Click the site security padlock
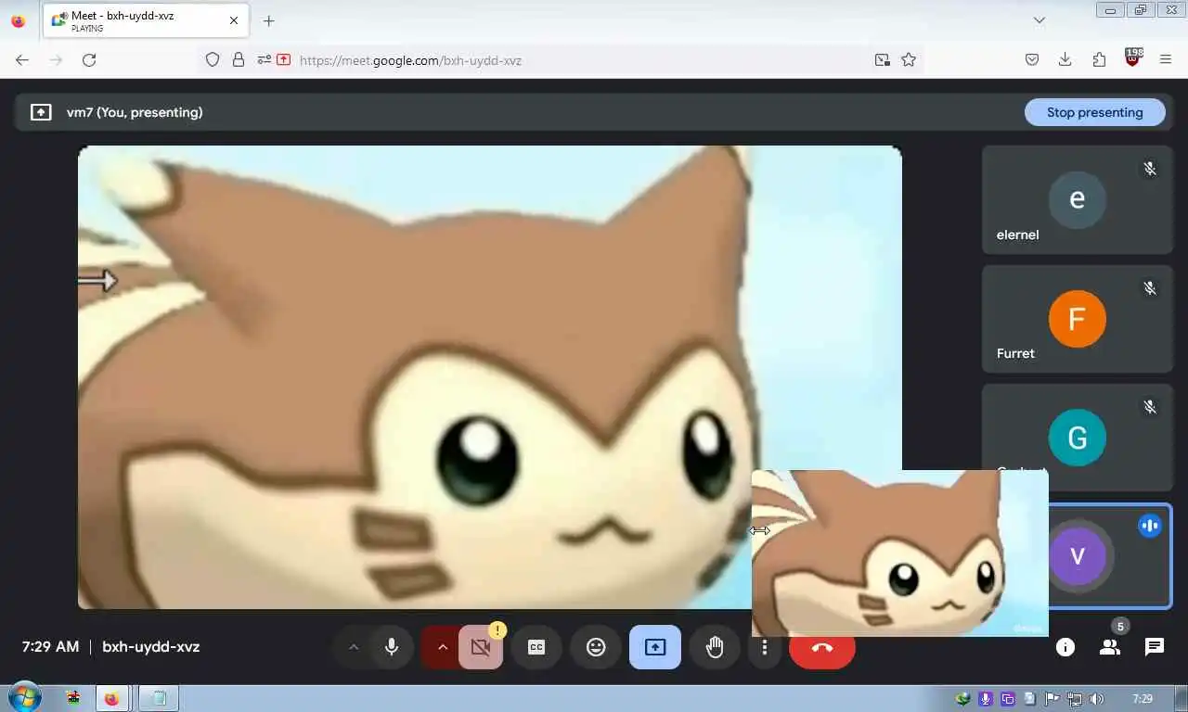 239,60
